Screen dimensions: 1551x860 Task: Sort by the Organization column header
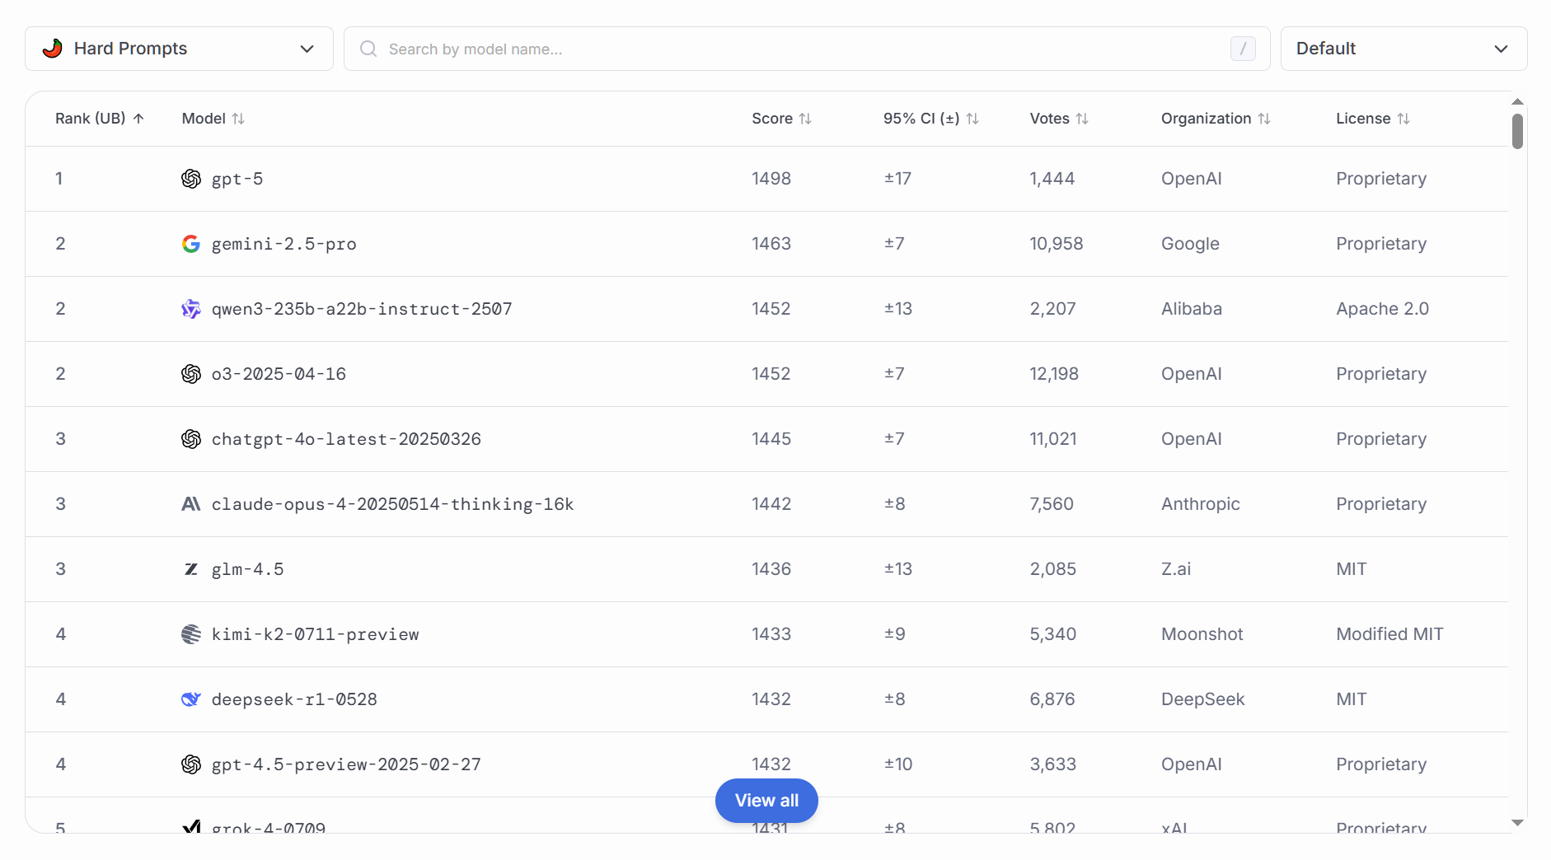[1216, 119]
